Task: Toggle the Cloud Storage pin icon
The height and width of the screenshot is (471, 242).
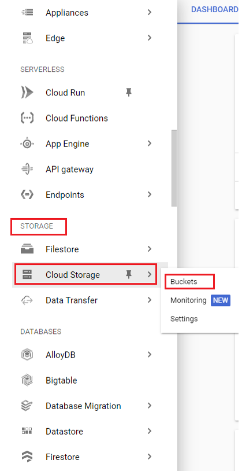Action: 129,274
